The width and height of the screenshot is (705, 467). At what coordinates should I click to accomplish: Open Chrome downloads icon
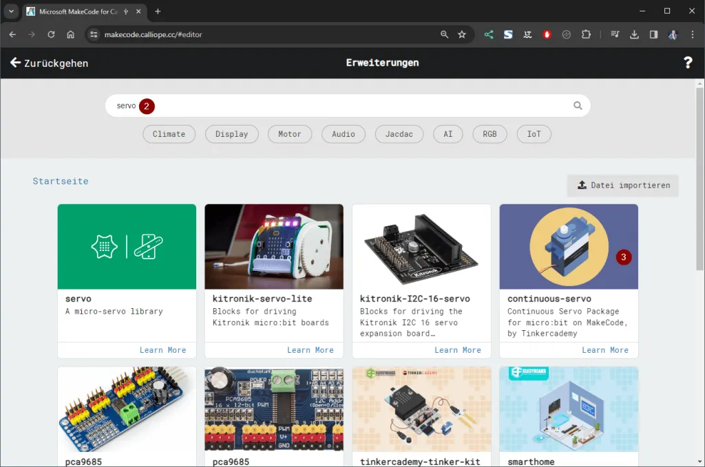(634, 34)
